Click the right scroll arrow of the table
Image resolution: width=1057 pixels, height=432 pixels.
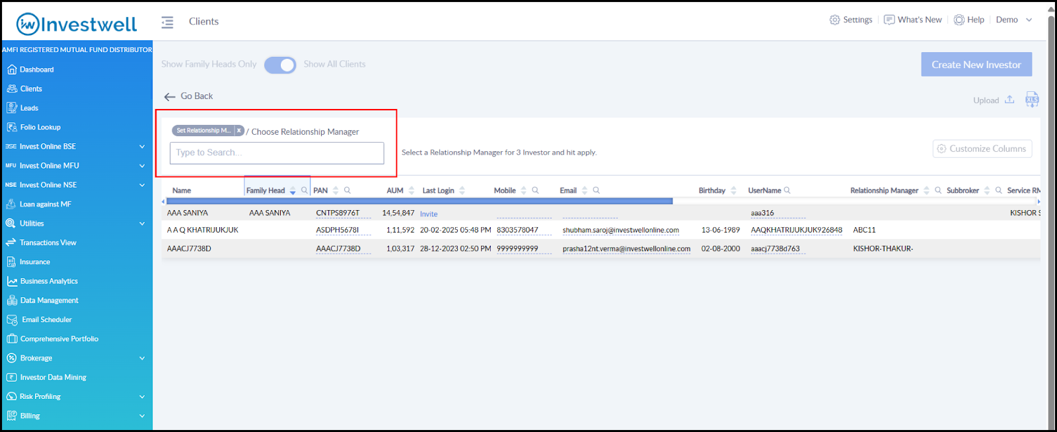[x=1039, y=201]
